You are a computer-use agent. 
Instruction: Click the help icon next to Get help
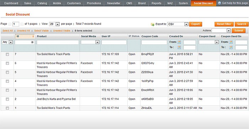[x=219, y=3]
